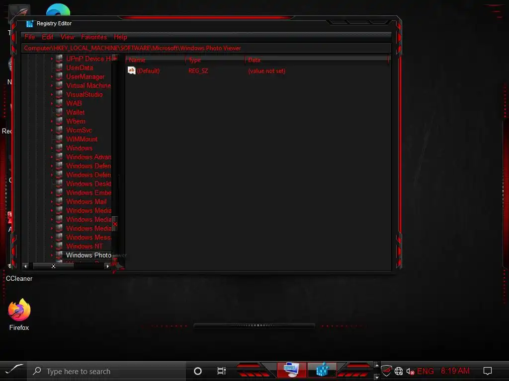
Task: Click the Windows Photo Viewer folder icon
Action: [60, 255]
